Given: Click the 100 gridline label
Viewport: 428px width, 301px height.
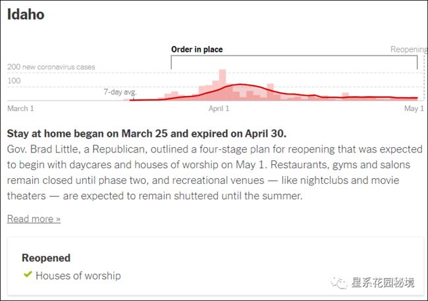Looking at the screenshot, I should [14, 81].
